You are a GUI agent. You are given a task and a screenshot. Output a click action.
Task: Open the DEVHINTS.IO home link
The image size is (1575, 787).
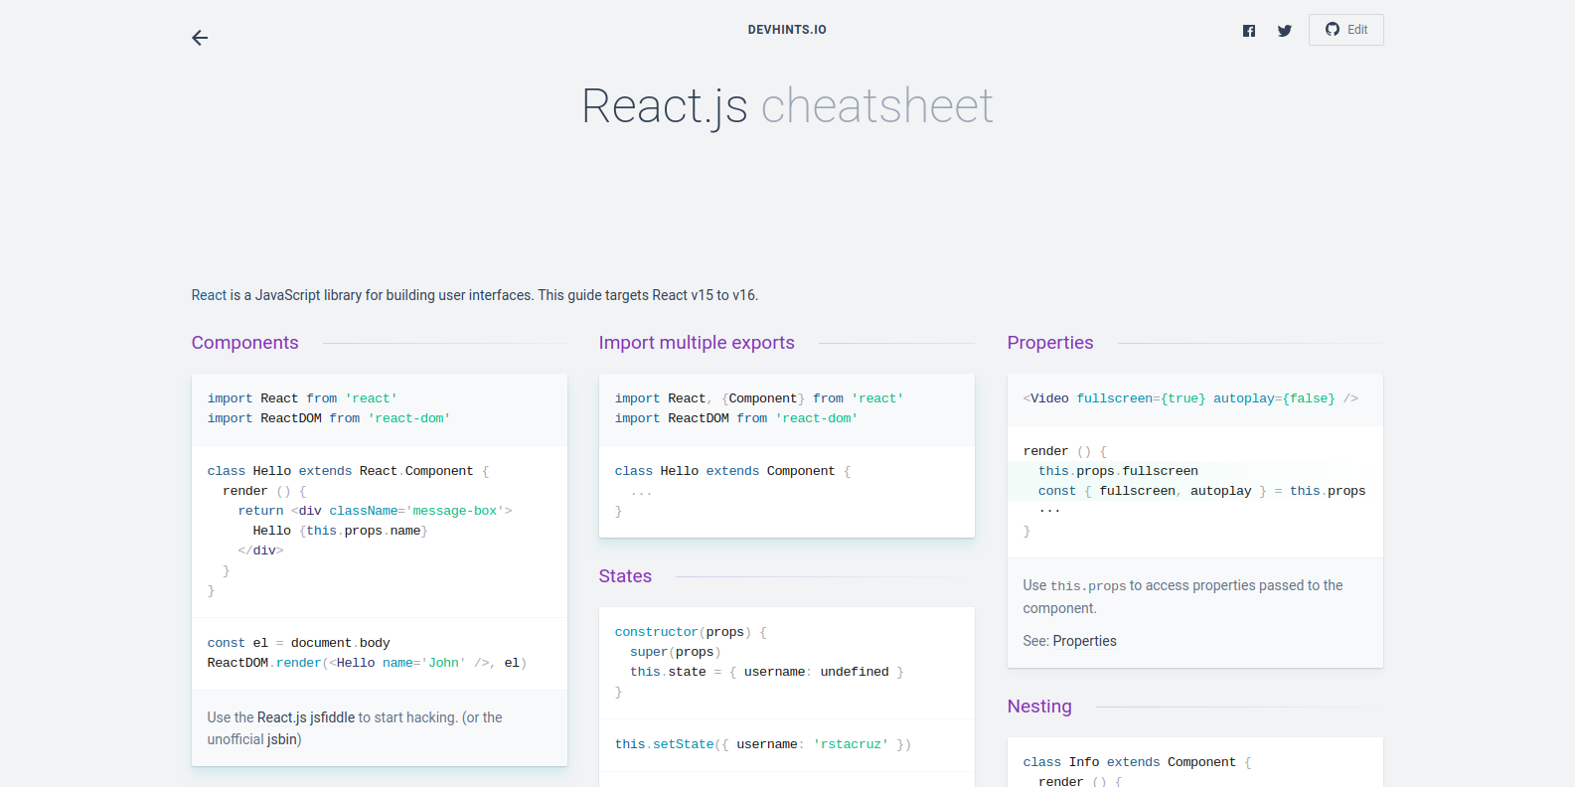(787, 30)
